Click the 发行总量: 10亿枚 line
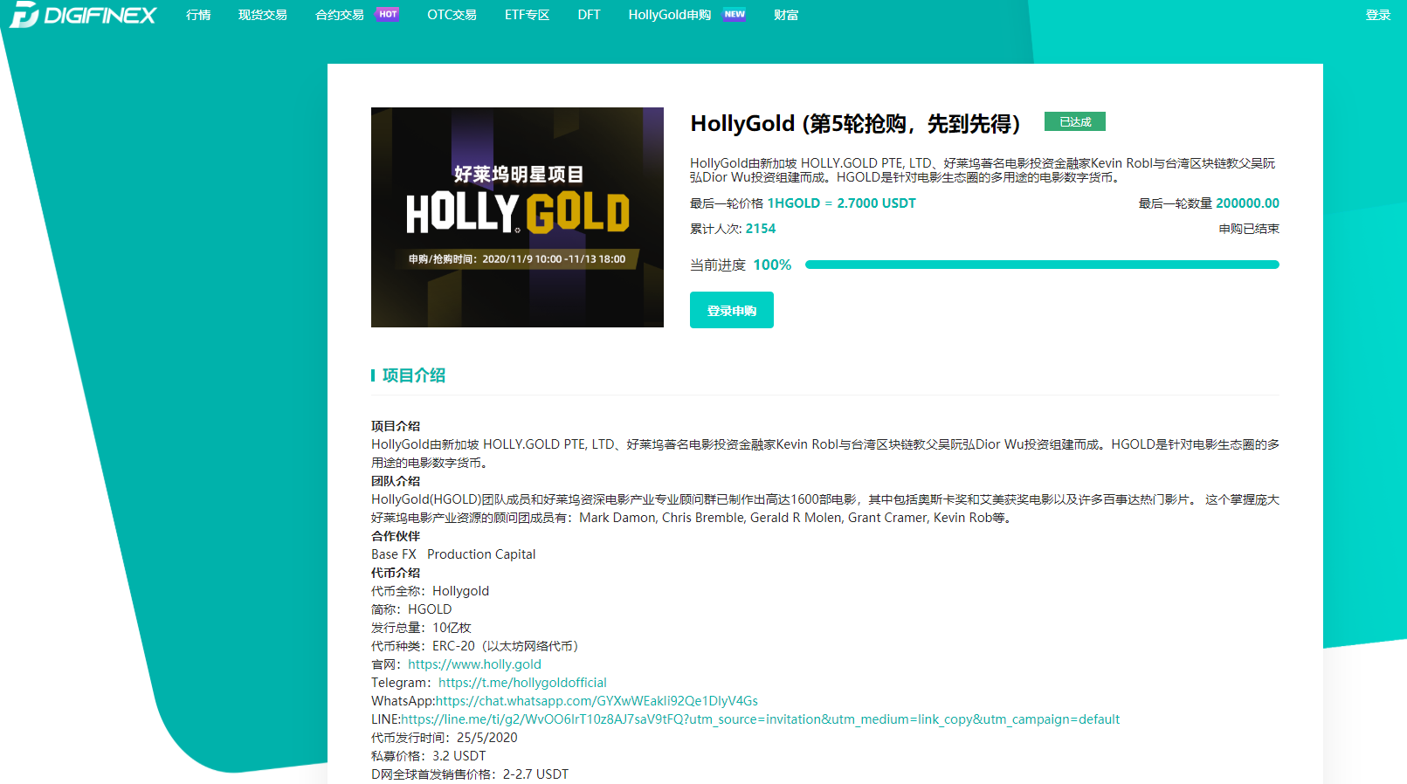Viewport: 1407px width, 784px height. click(421, 628)
